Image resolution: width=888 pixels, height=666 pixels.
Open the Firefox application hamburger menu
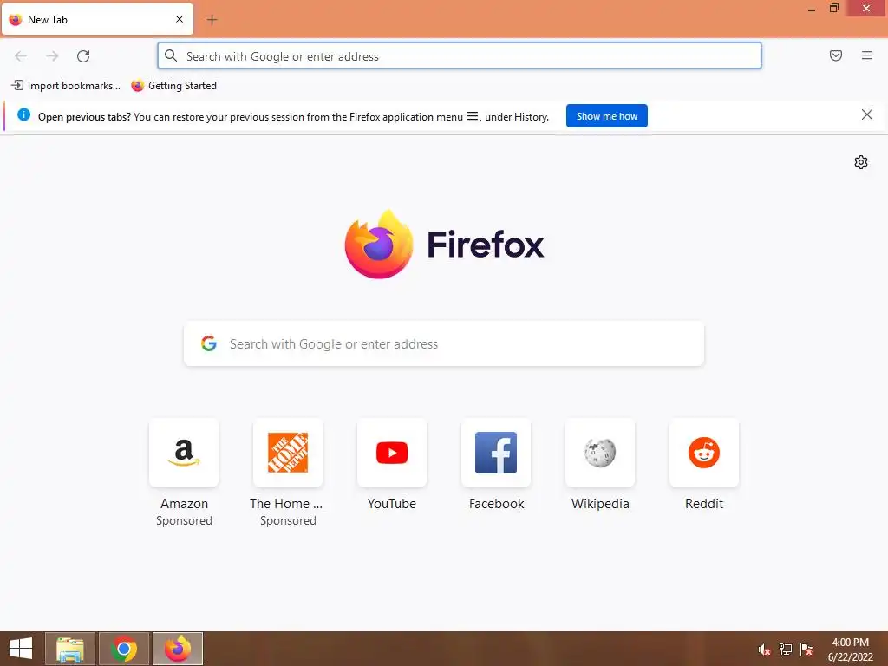click(x=866, y=55)
